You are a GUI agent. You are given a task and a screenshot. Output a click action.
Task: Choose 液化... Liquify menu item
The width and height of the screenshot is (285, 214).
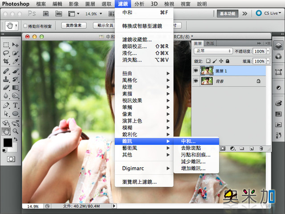144,53
